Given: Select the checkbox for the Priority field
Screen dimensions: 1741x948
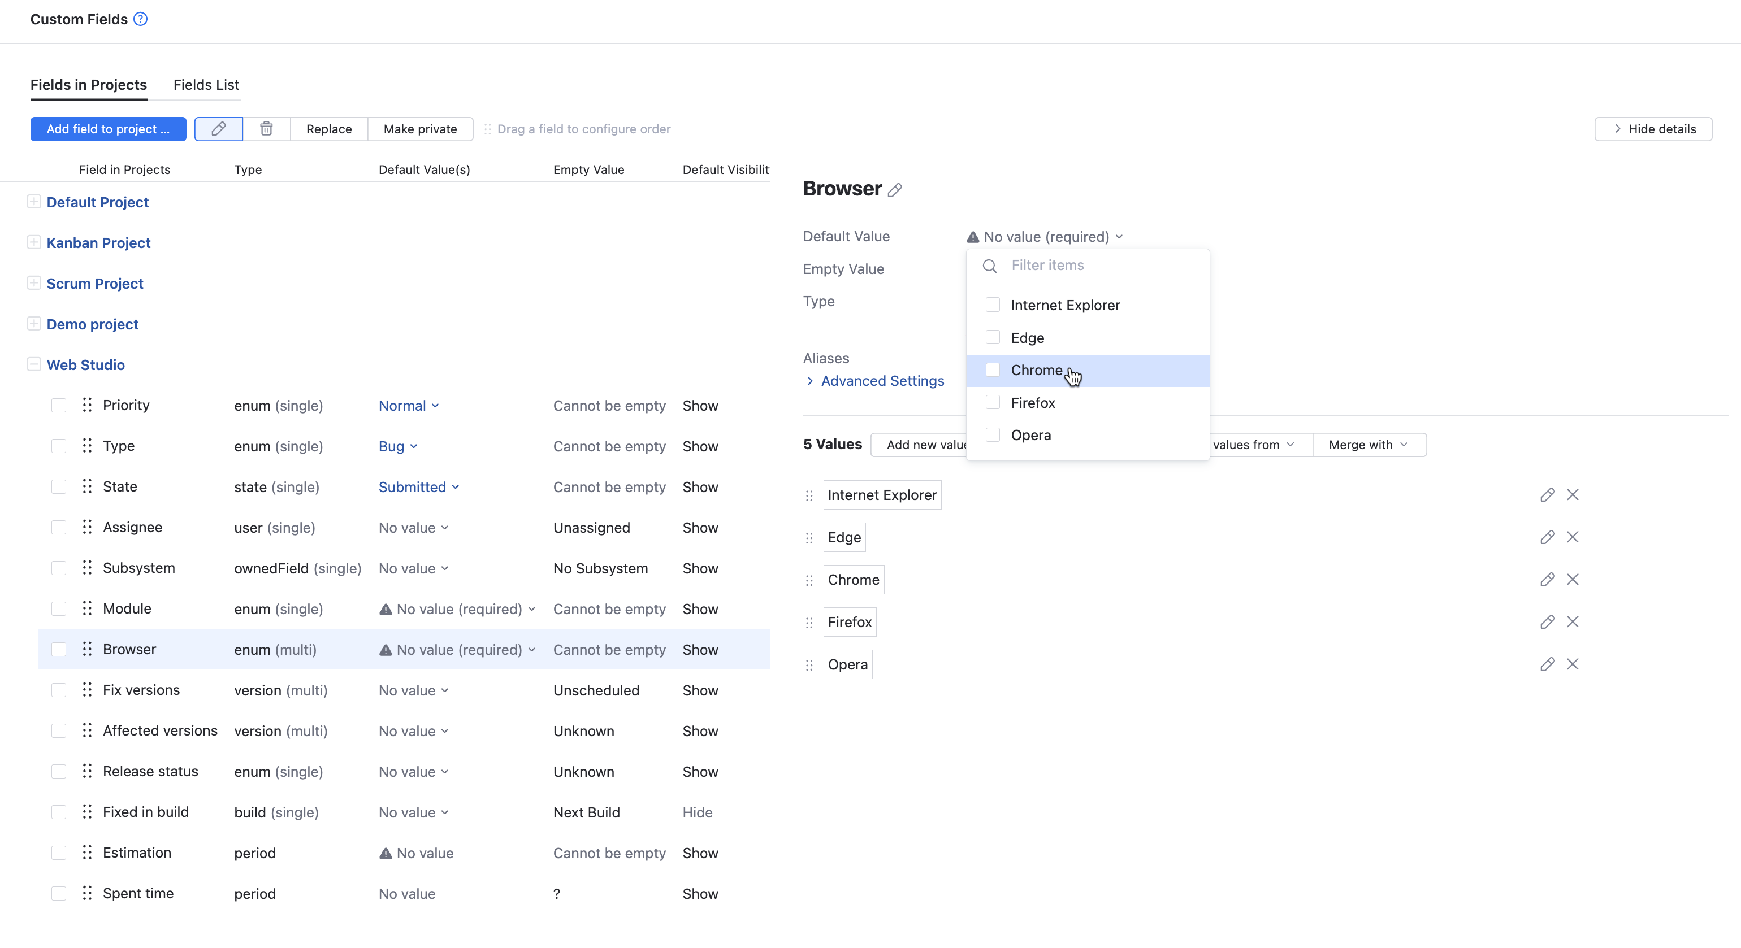Looking at the screenshot, I should coord(59,406).
